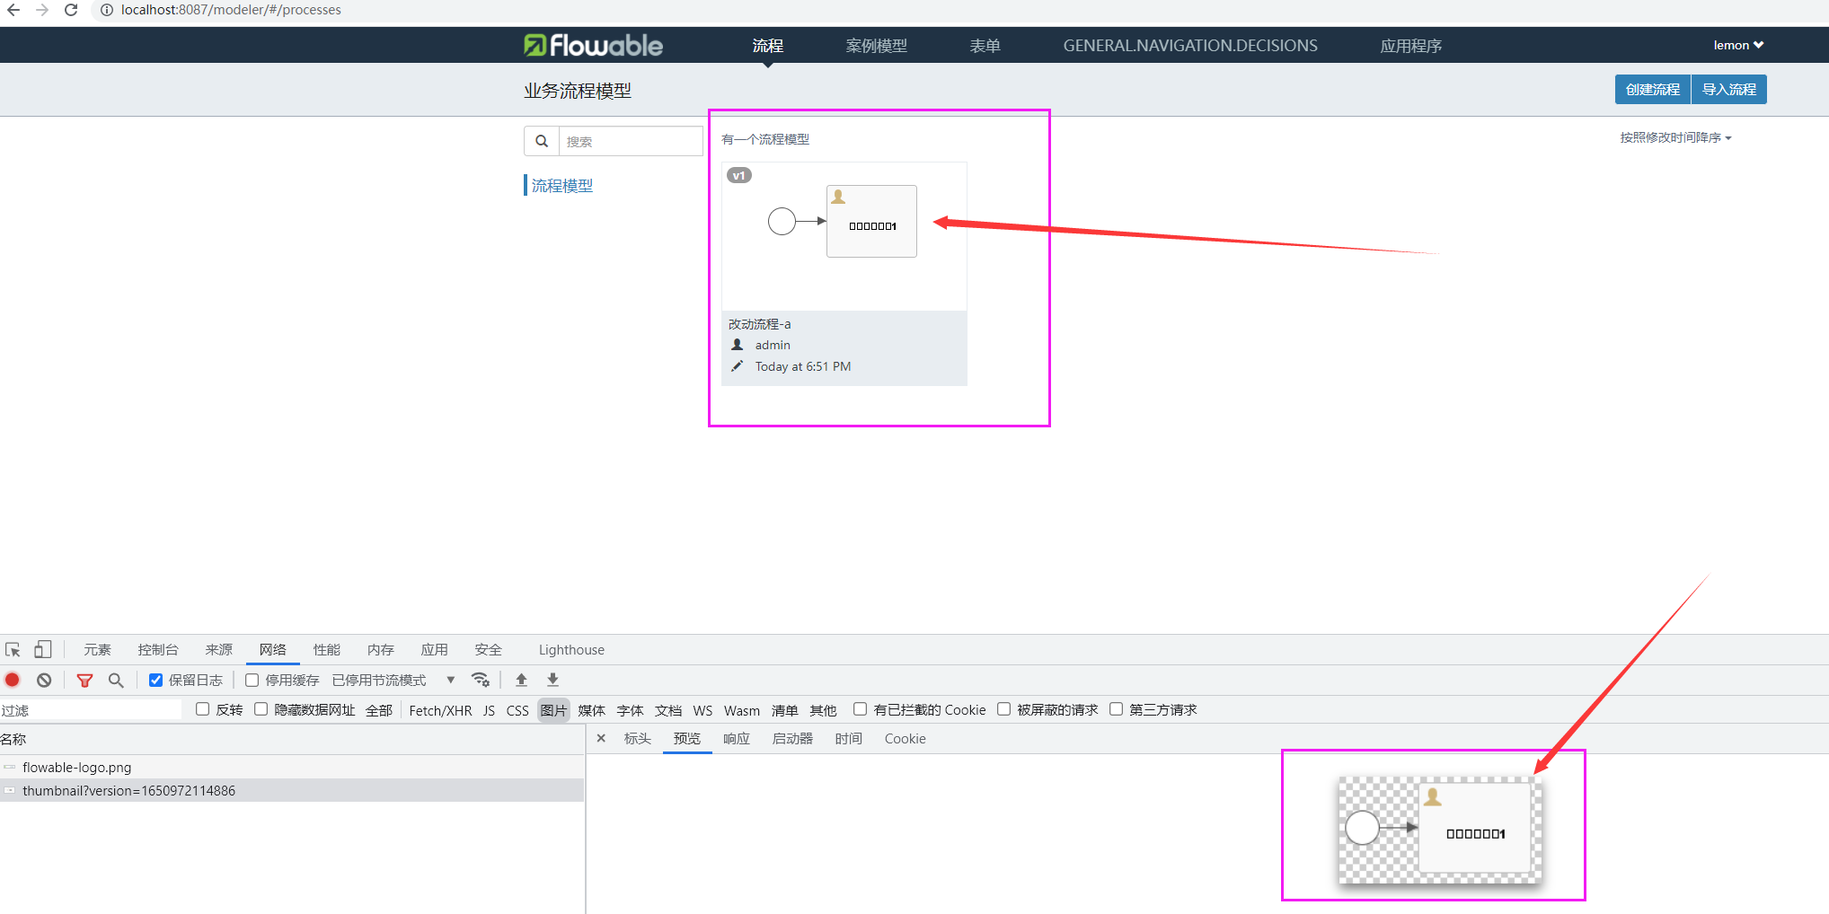Check the 有已拦截的 Cookie checkbox
The height and width of the screenshot is (914, 1829).
coord(860,709)
